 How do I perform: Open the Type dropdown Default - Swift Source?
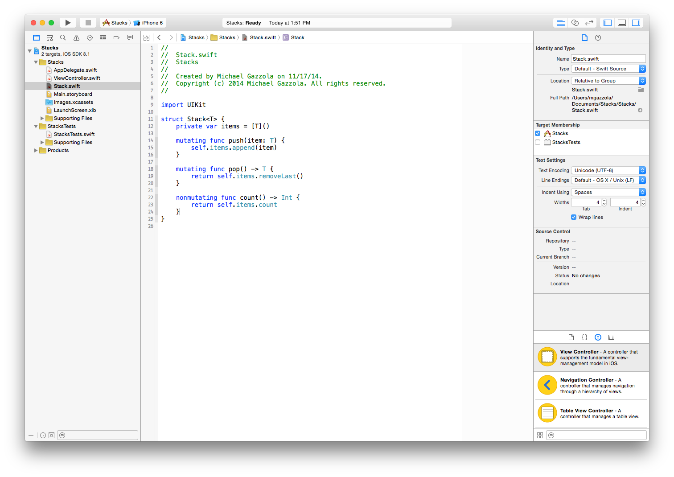pos(608,69)
